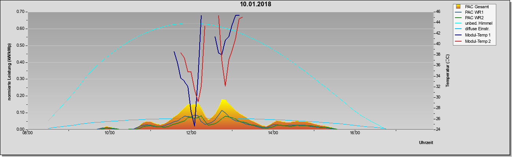Click the unbed. Himmel legend entry
512x157 pixels.
tap(474, 24)
